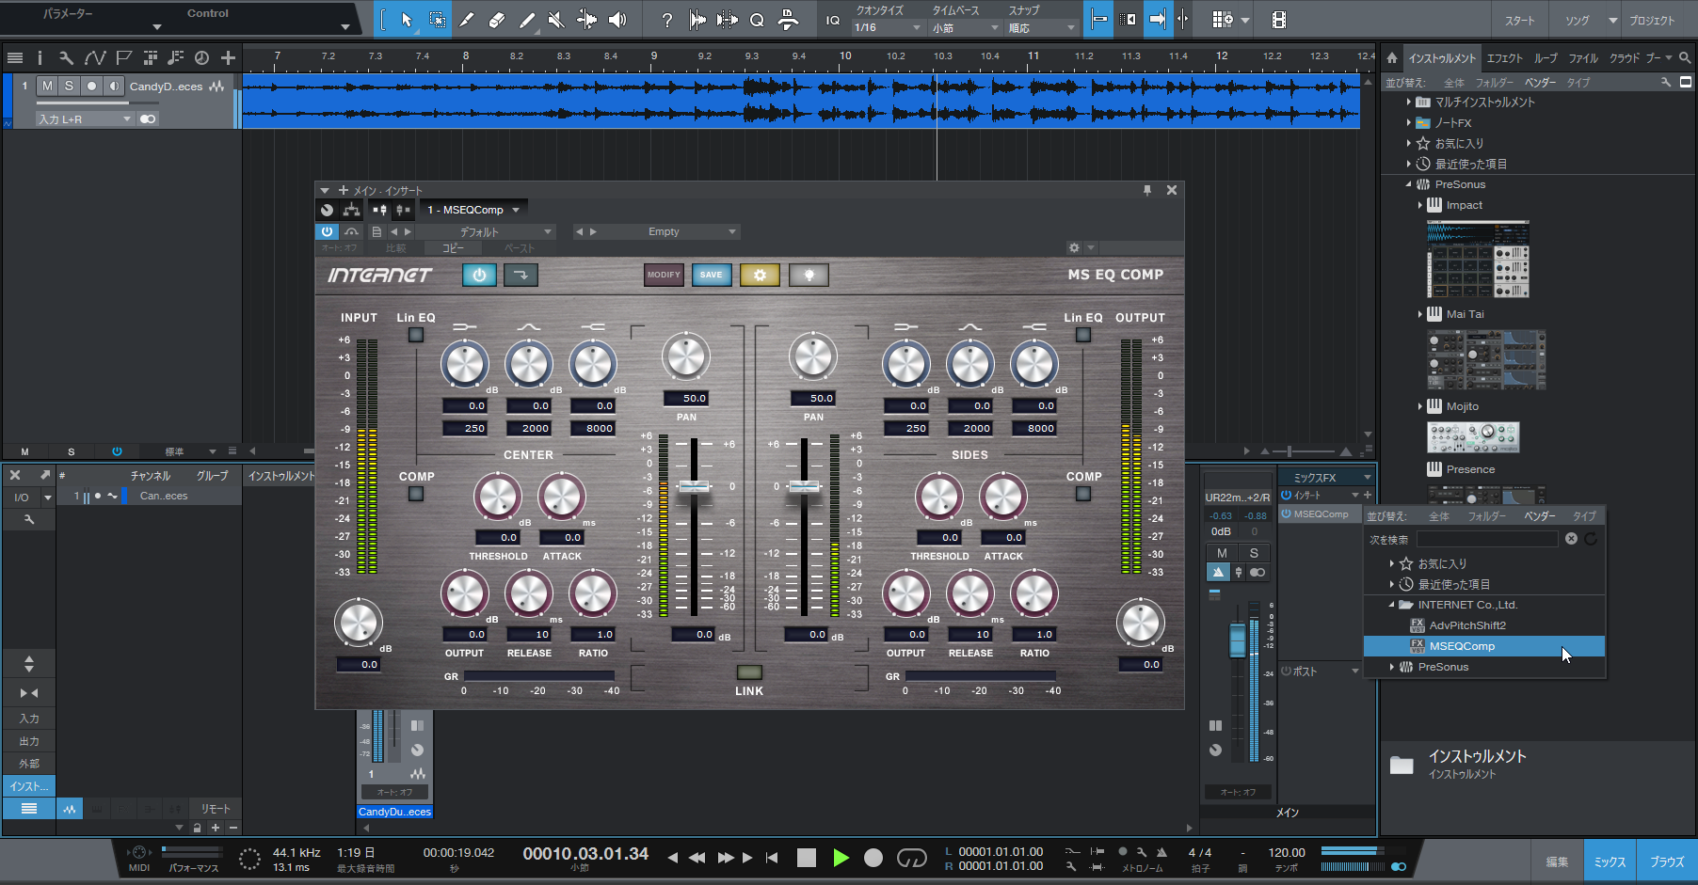This screenshot has width=1698, height=885.
Task: Open the Mix view
Action: click(x=1610, y=861)
